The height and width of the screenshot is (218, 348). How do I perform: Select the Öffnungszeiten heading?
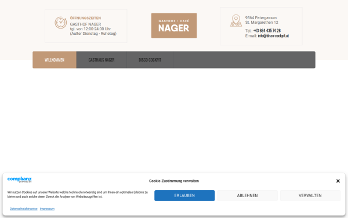coord(85,18)
